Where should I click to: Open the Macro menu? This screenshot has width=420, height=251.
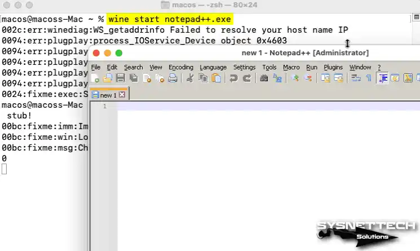point(291,67)
